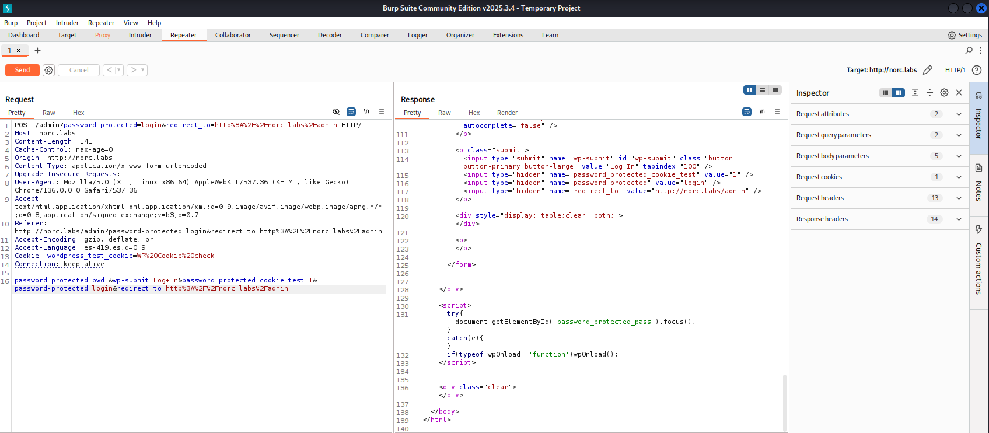Click the Response pane vertical scrollbar
Screen dimensions: 989x433
pyautogui.click(x=784, y=403)
